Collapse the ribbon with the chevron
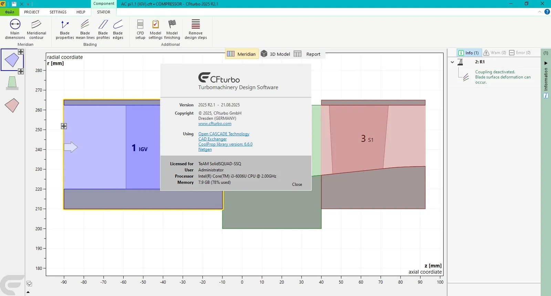Screen dimensions: 551x296 [540, 12]
